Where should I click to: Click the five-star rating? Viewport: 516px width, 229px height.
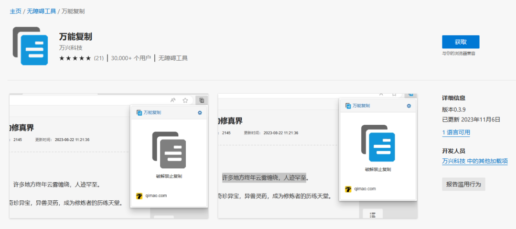pyautogui.click(x=75, y=58)
